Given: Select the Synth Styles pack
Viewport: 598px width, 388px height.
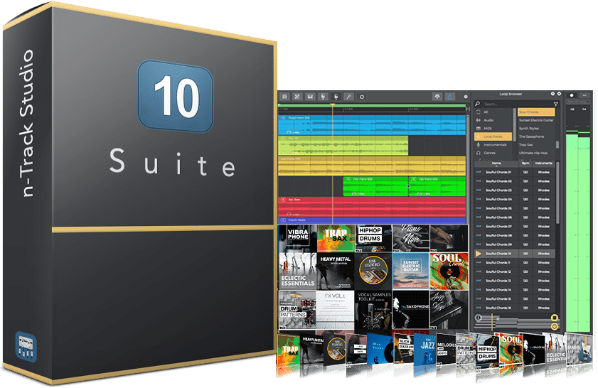Looking at the screenshot, I should pyautogui.click(x=536, y=129).
